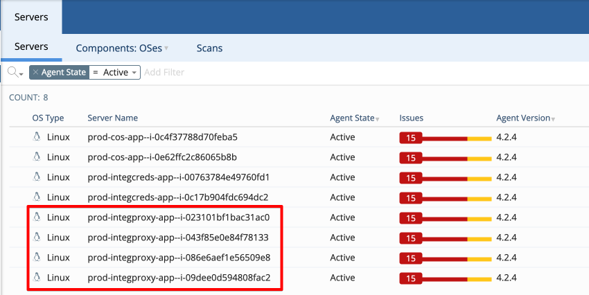Screen dimensions: 589x295
Task: Select the Servers sub-tab
Action: [31, 47]
